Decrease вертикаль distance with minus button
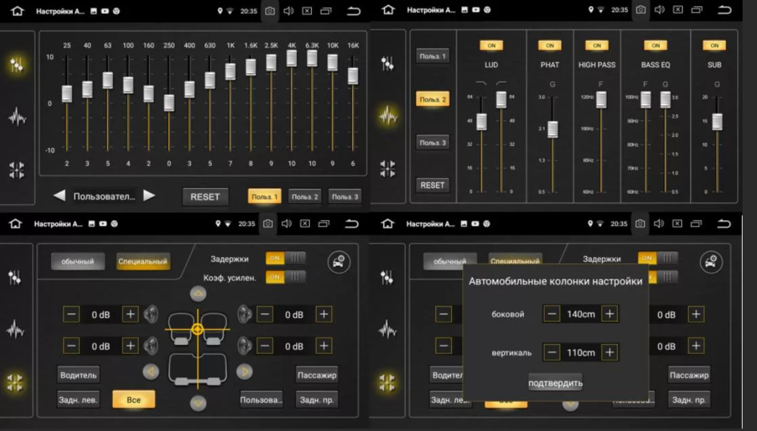 552,352
